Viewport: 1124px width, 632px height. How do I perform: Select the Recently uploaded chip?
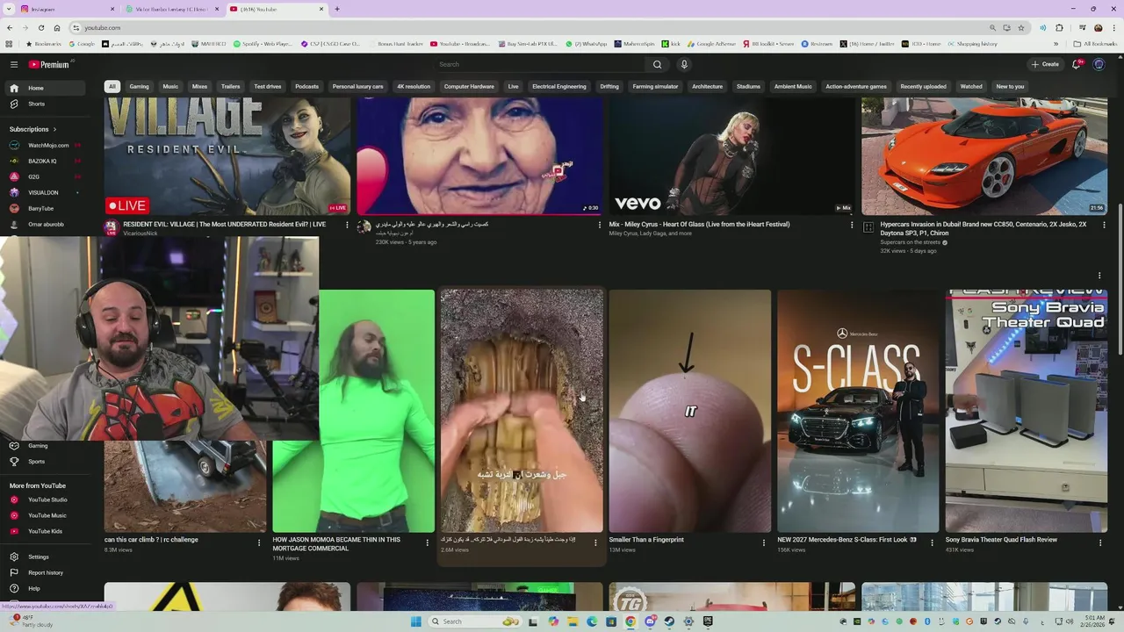923,86
